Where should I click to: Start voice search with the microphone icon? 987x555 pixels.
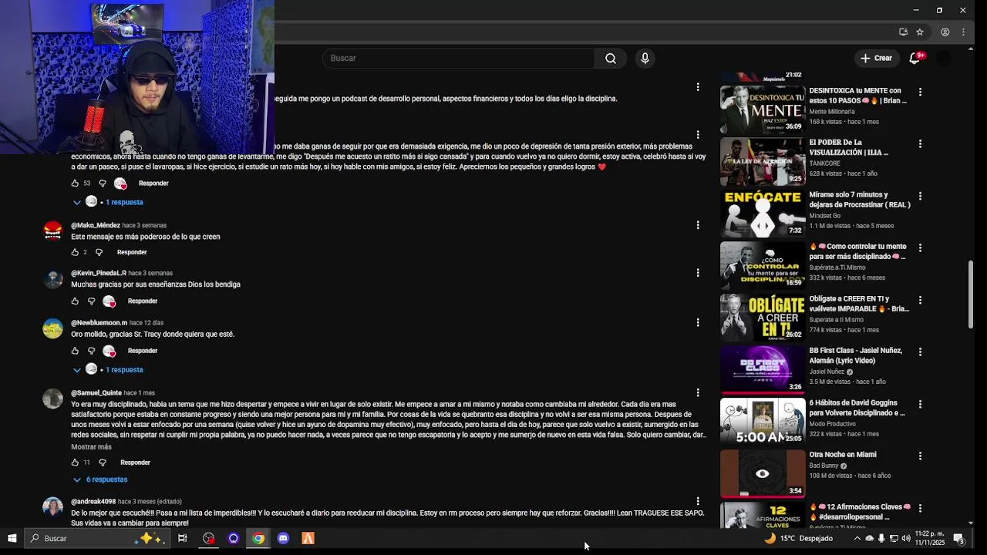pyautogui.click(x=645, y=59)
